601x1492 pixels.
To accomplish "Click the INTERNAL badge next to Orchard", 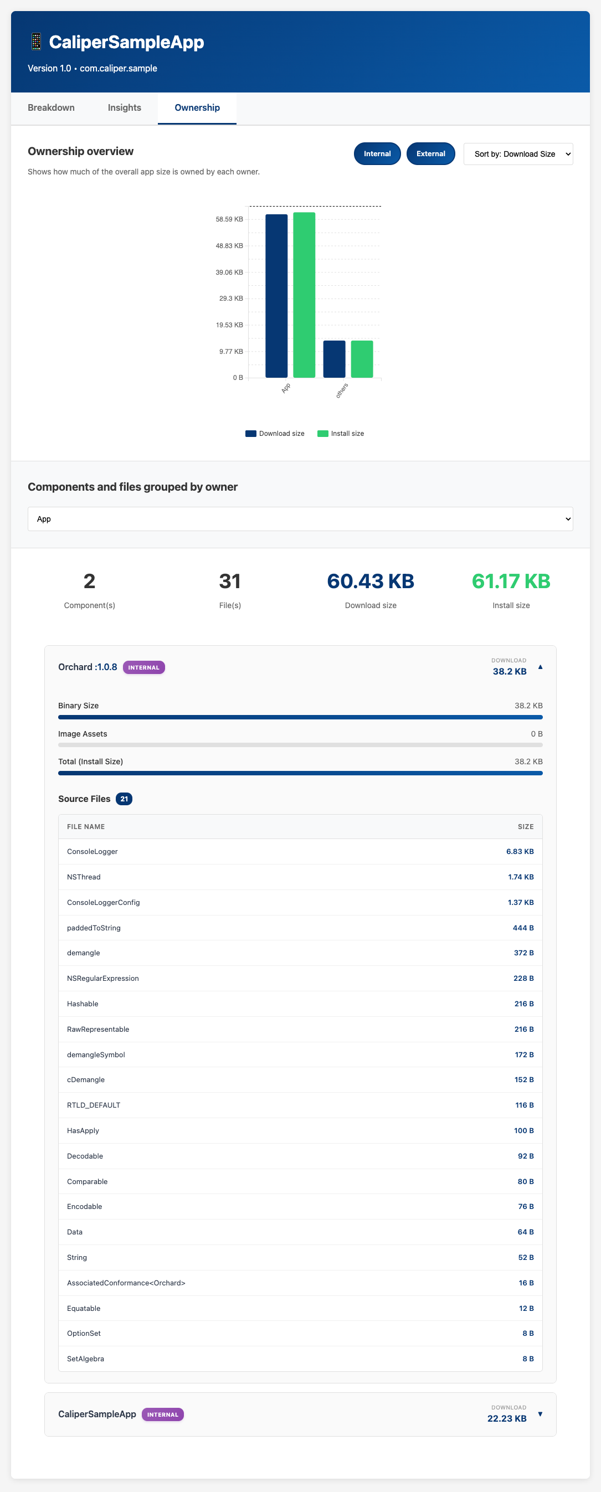I will point(143,667).
